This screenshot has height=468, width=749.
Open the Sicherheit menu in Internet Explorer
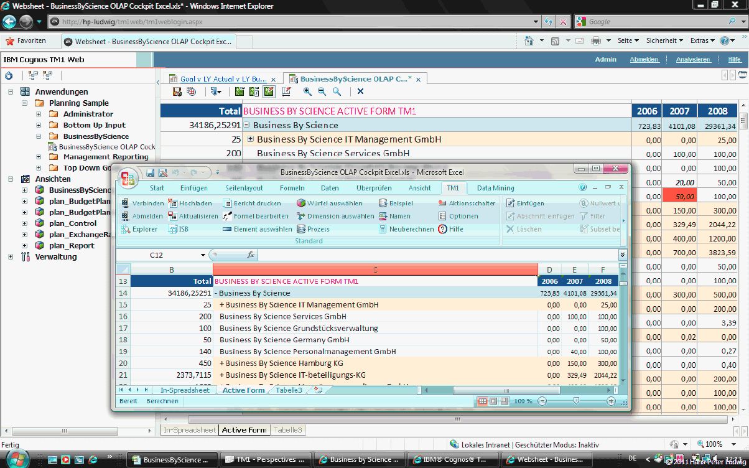point(664,41)
